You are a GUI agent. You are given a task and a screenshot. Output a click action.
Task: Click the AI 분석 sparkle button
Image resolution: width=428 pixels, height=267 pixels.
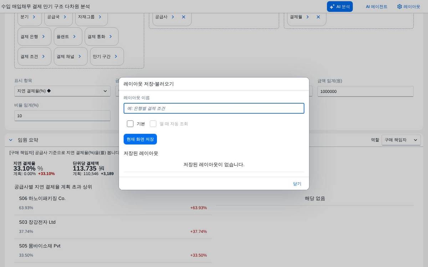[340, 6]
